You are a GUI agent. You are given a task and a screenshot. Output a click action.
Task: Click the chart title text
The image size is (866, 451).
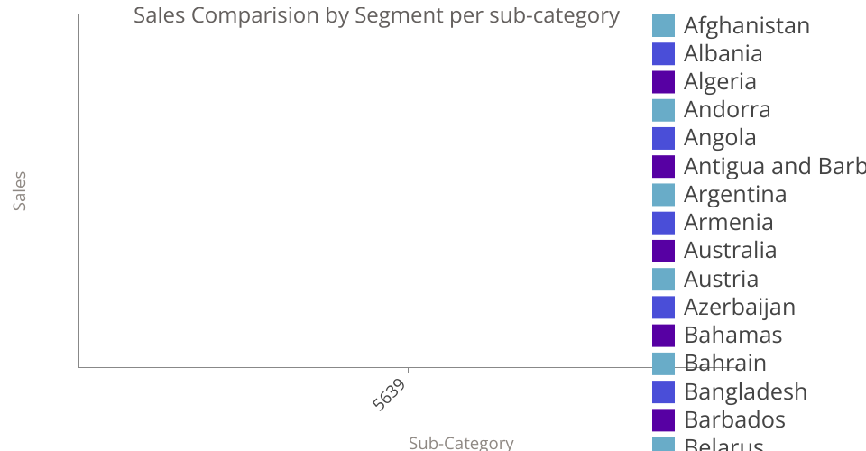[x=376, y=15]
